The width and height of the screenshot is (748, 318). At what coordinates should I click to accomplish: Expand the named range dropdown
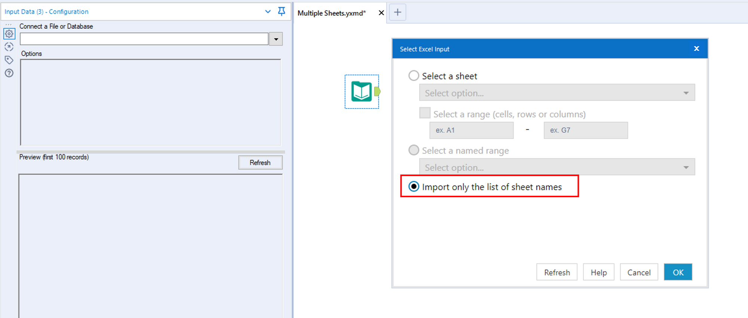tap(686, 167)
